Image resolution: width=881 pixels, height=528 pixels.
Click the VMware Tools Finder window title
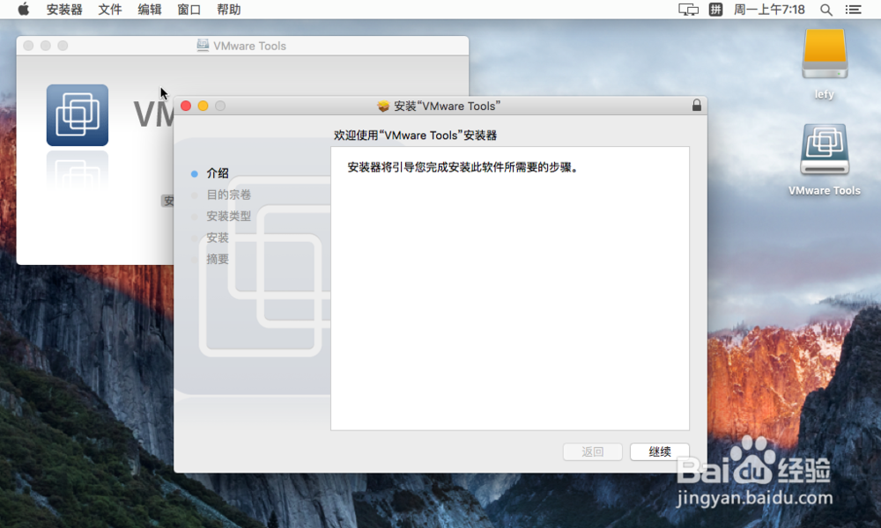pos(249,46)
